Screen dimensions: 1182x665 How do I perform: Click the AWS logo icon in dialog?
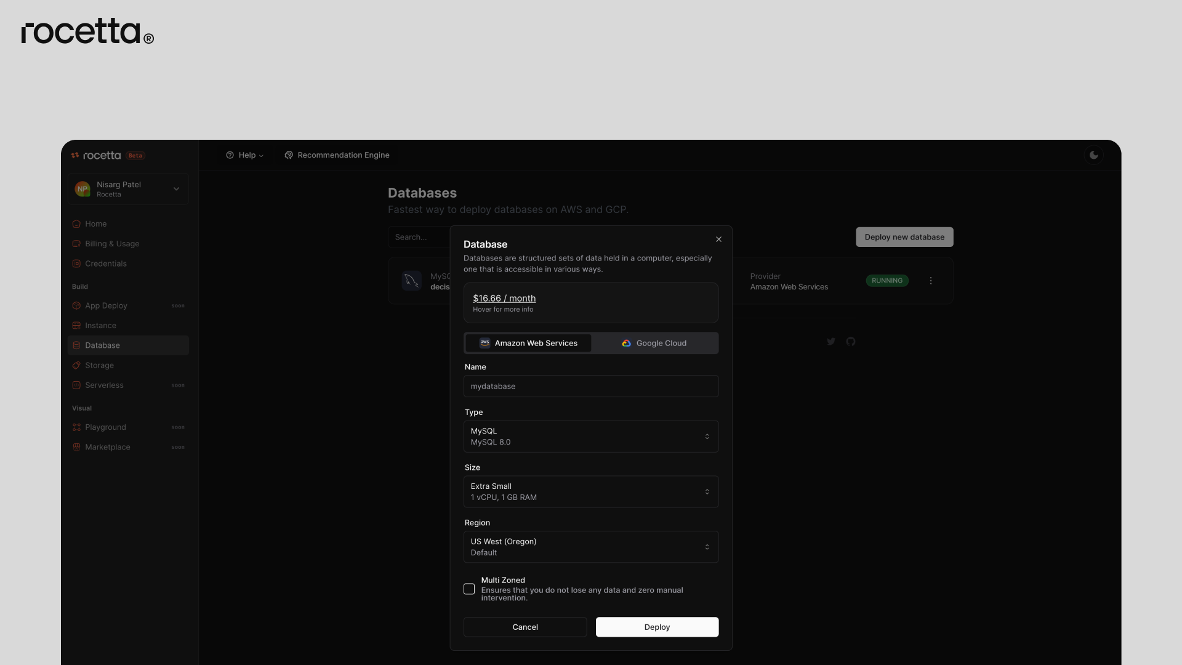[485, 343]
